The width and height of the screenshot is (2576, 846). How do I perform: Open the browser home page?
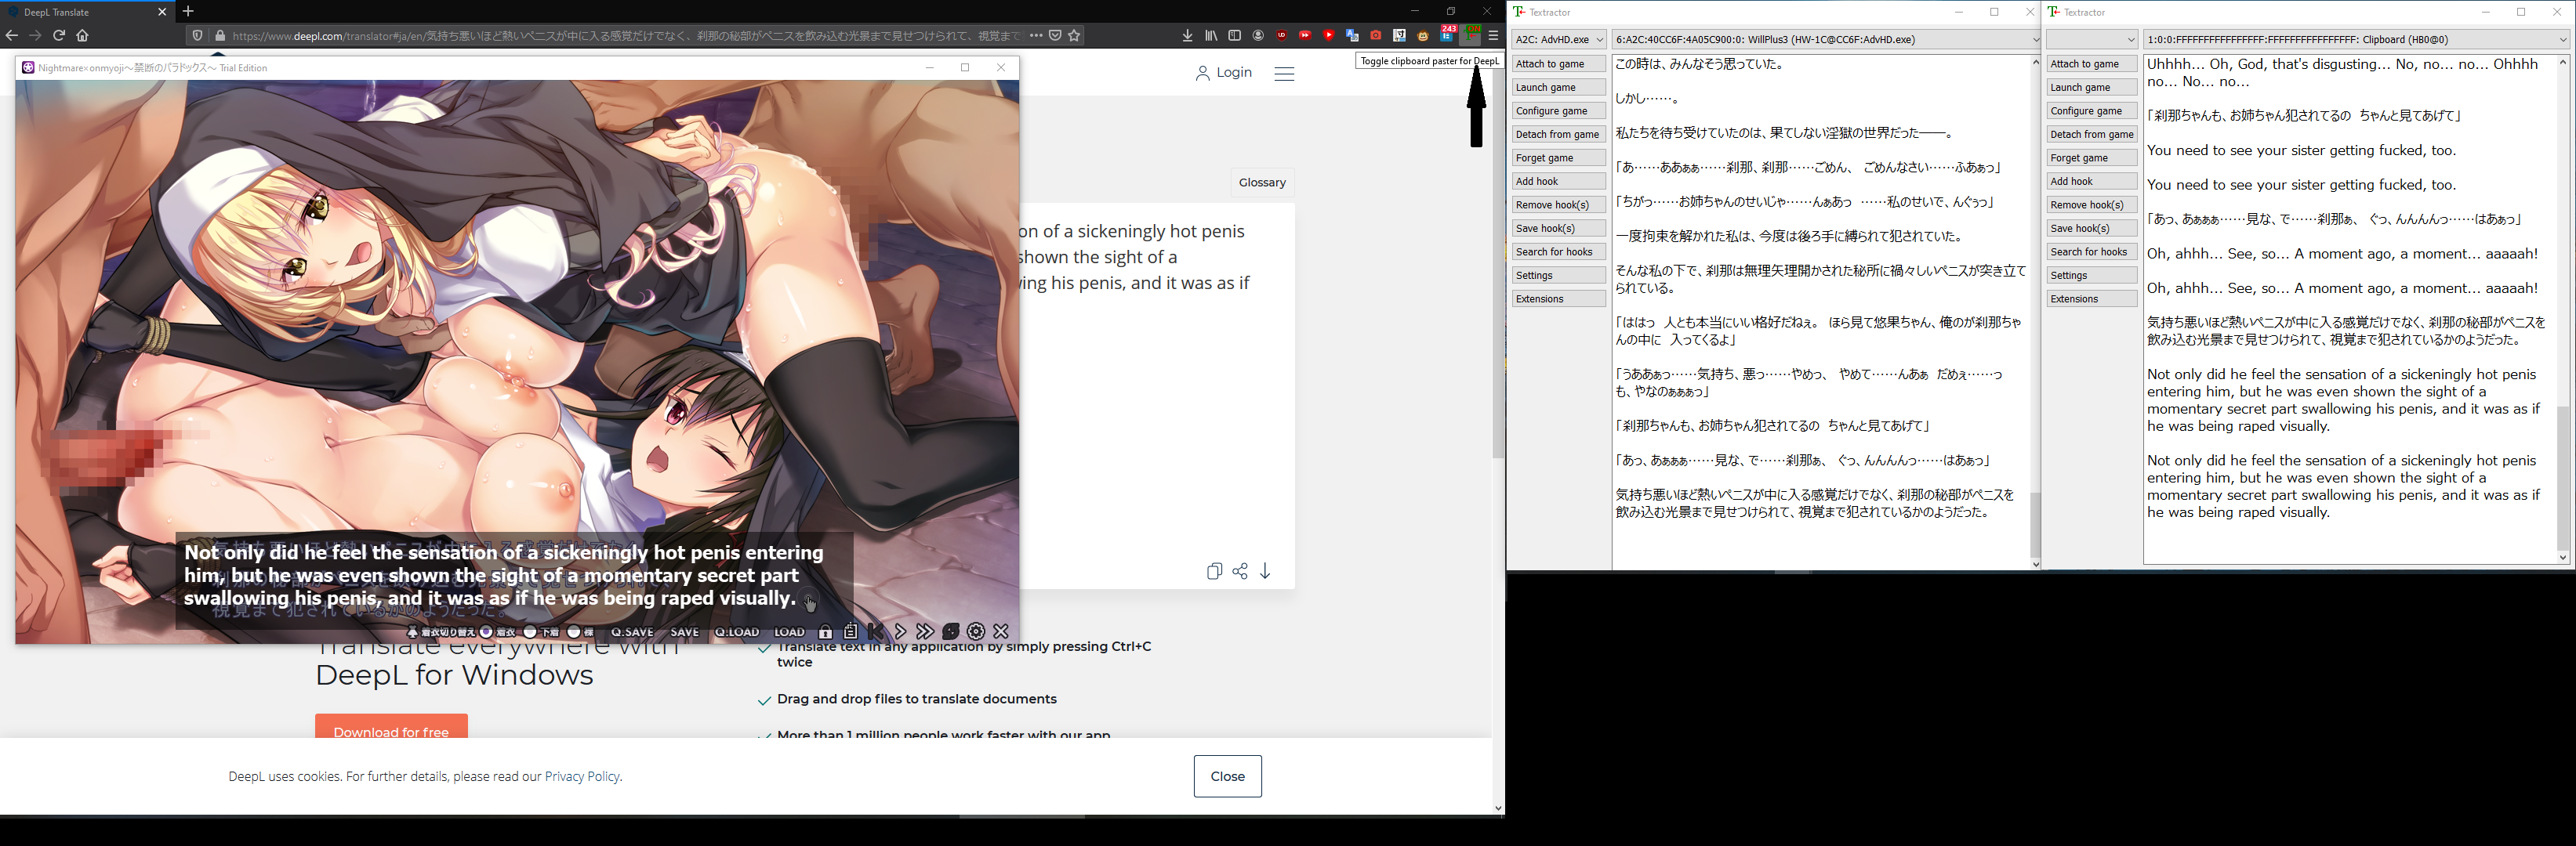pyautogui.click(x=83, y=35)
